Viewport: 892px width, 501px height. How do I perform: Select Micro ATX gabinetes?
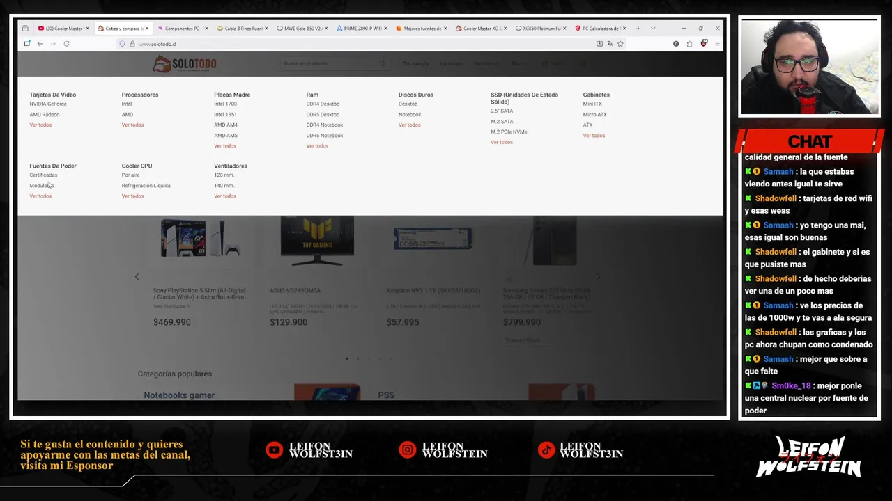coord(594,114)
